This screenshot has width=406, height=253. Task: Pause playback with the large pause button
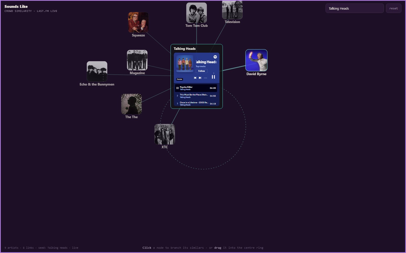(x=213, y=77)
